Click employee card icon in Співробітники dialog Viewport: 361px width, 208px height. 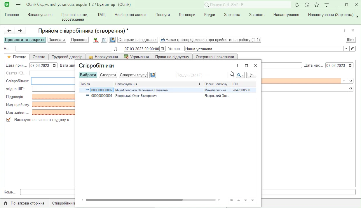pos(153,75)
